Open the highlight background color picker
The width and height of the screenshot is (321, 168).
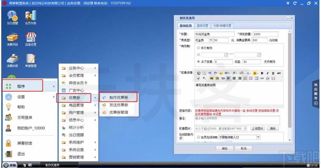(255, 73)
